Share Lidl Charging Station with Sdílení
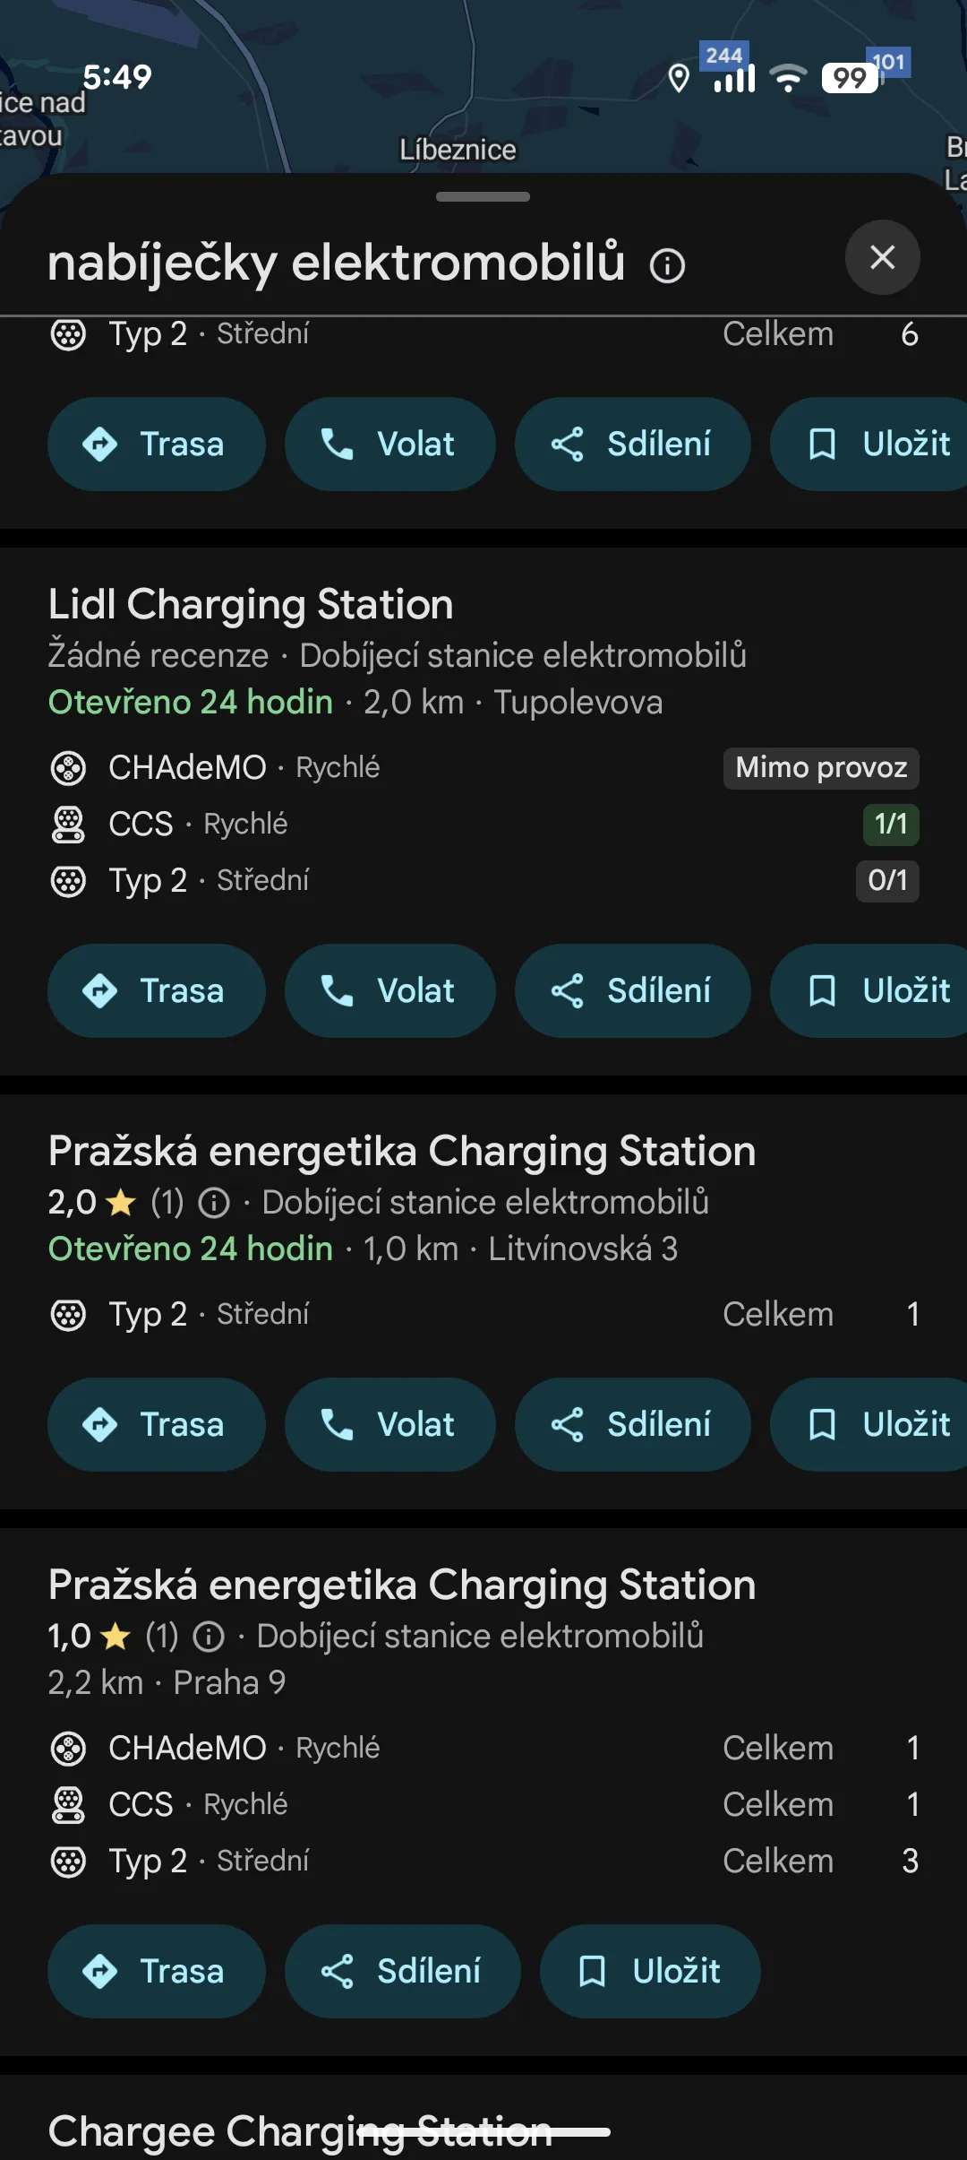 (632, 990)
